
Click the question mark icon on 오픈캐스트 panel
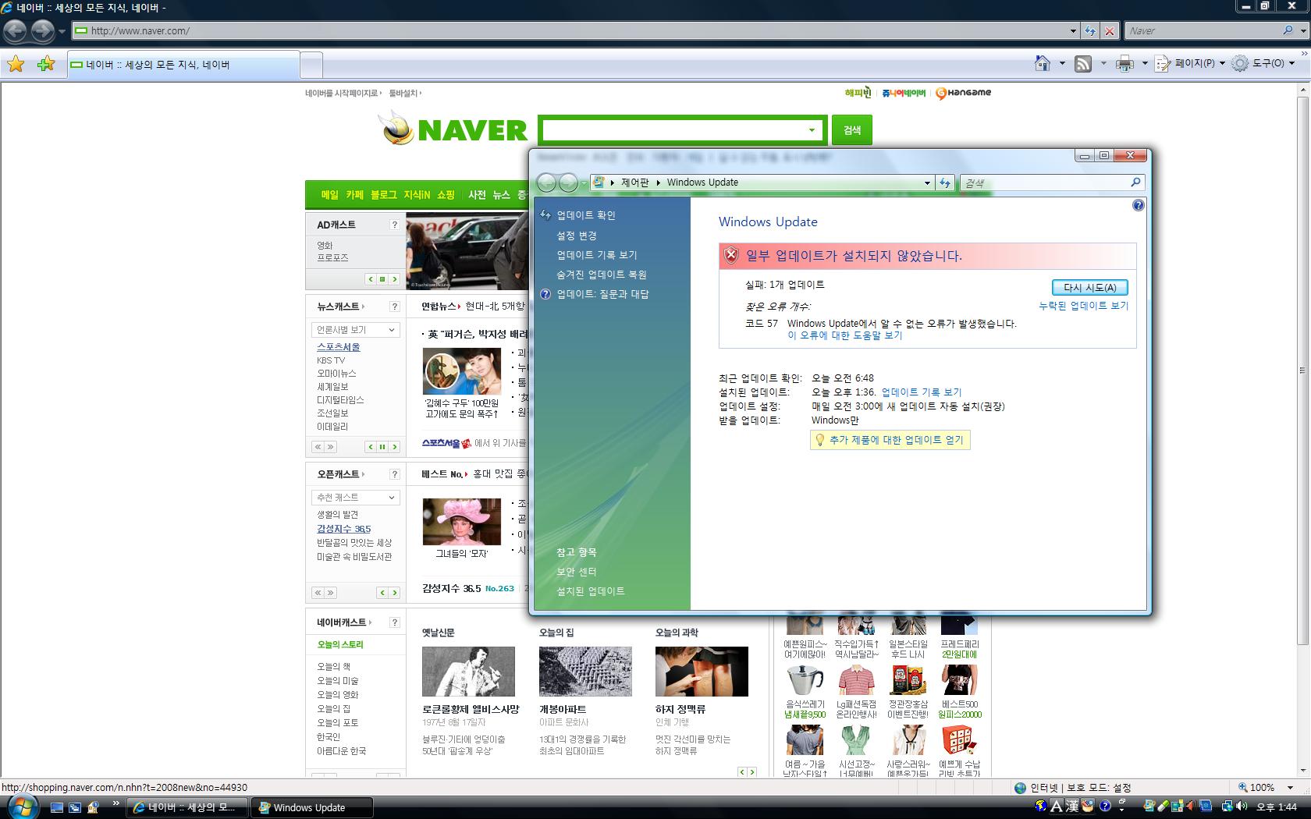394,474
